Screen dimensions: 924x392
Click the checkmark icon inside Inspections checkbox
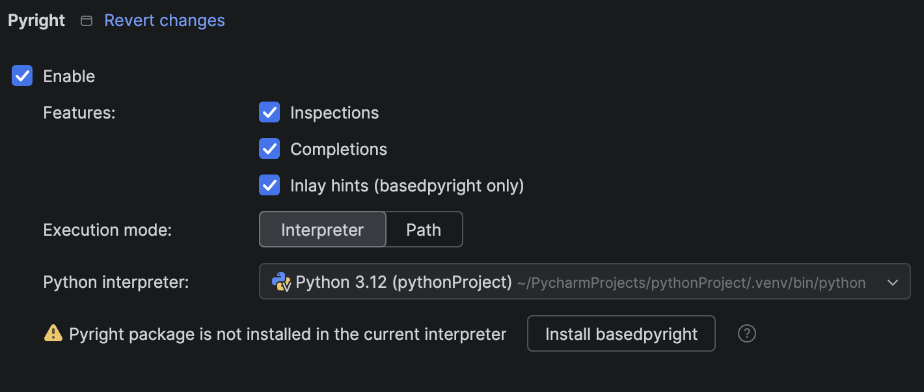(269, 112)
